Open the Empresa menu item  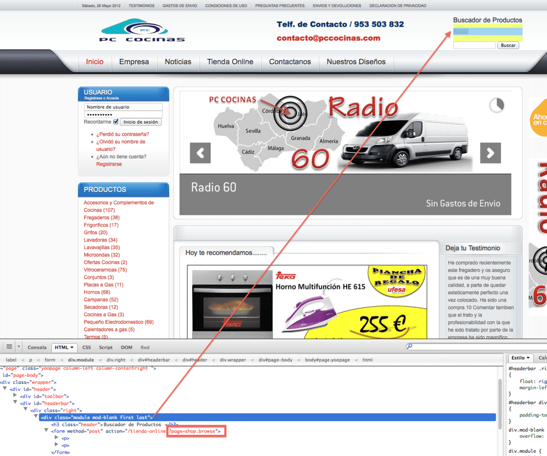click(134, 62)
